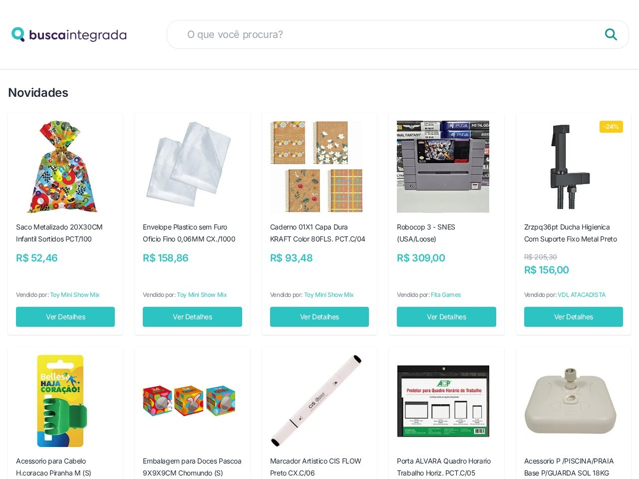This screenshot has width=639, height=479.
Task: Open seller link VDL ATACADISTA
Action: tap(582, 295)
